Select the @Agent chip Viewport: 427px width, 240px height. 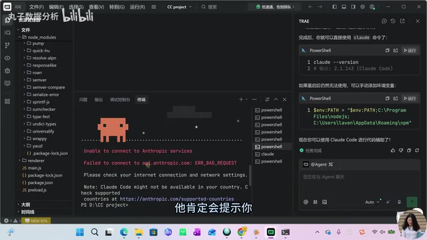(x=318, y=165)
